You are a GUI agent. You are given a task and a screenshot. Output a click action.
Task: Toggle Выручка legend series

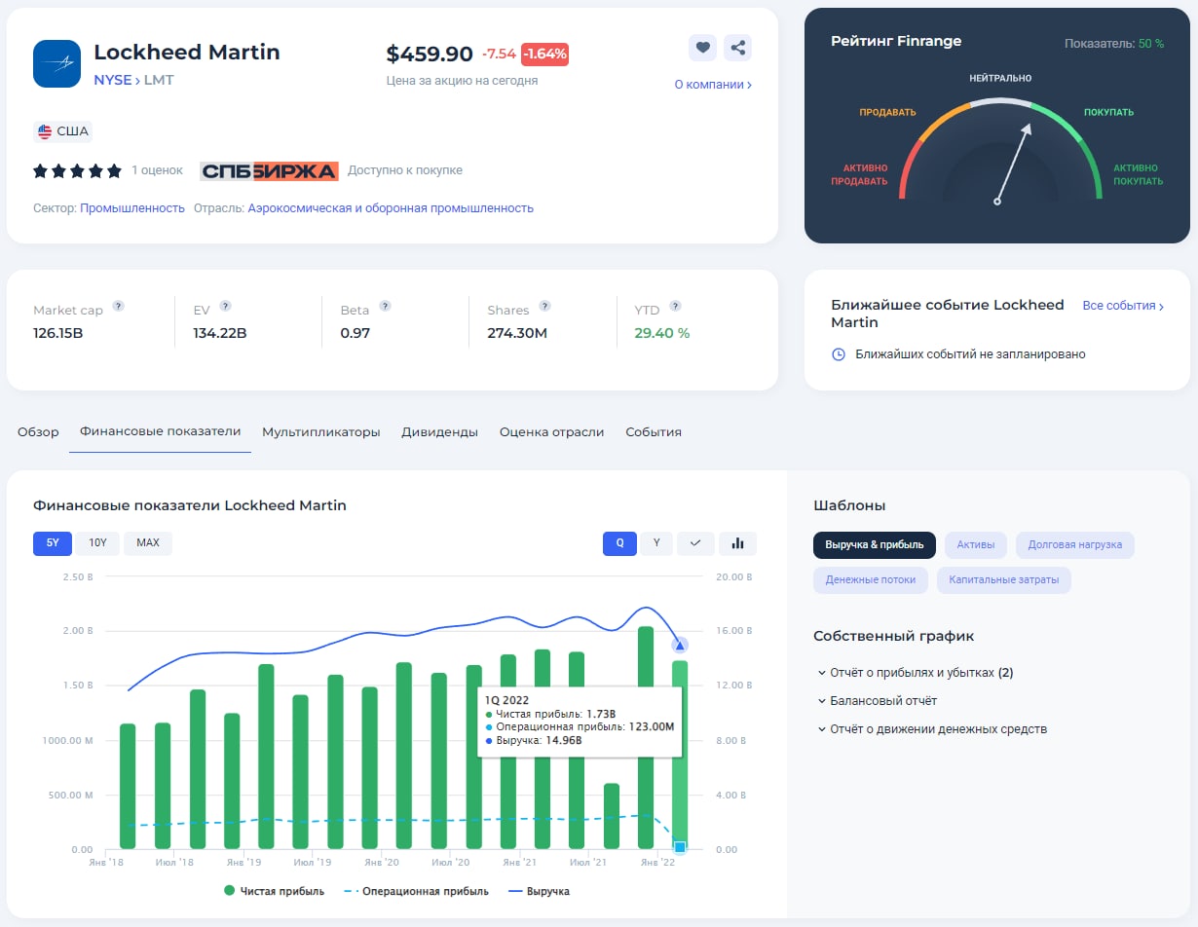(538, 891)
